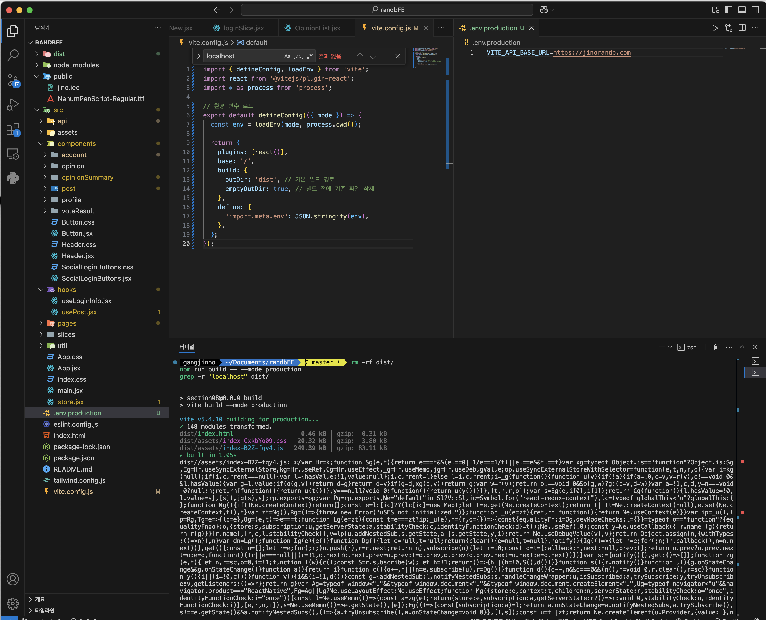Toggle Find in Selection in find widget
Image resolution: width=766 pixels, height=620 pixels.
(x=385, y=56)
